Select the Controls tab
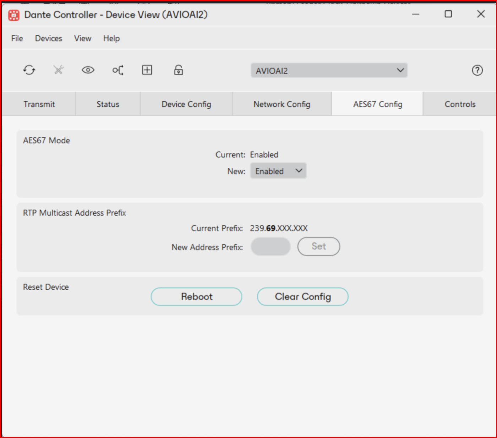Viewport: 497px width, 438px height. point(460,104)
